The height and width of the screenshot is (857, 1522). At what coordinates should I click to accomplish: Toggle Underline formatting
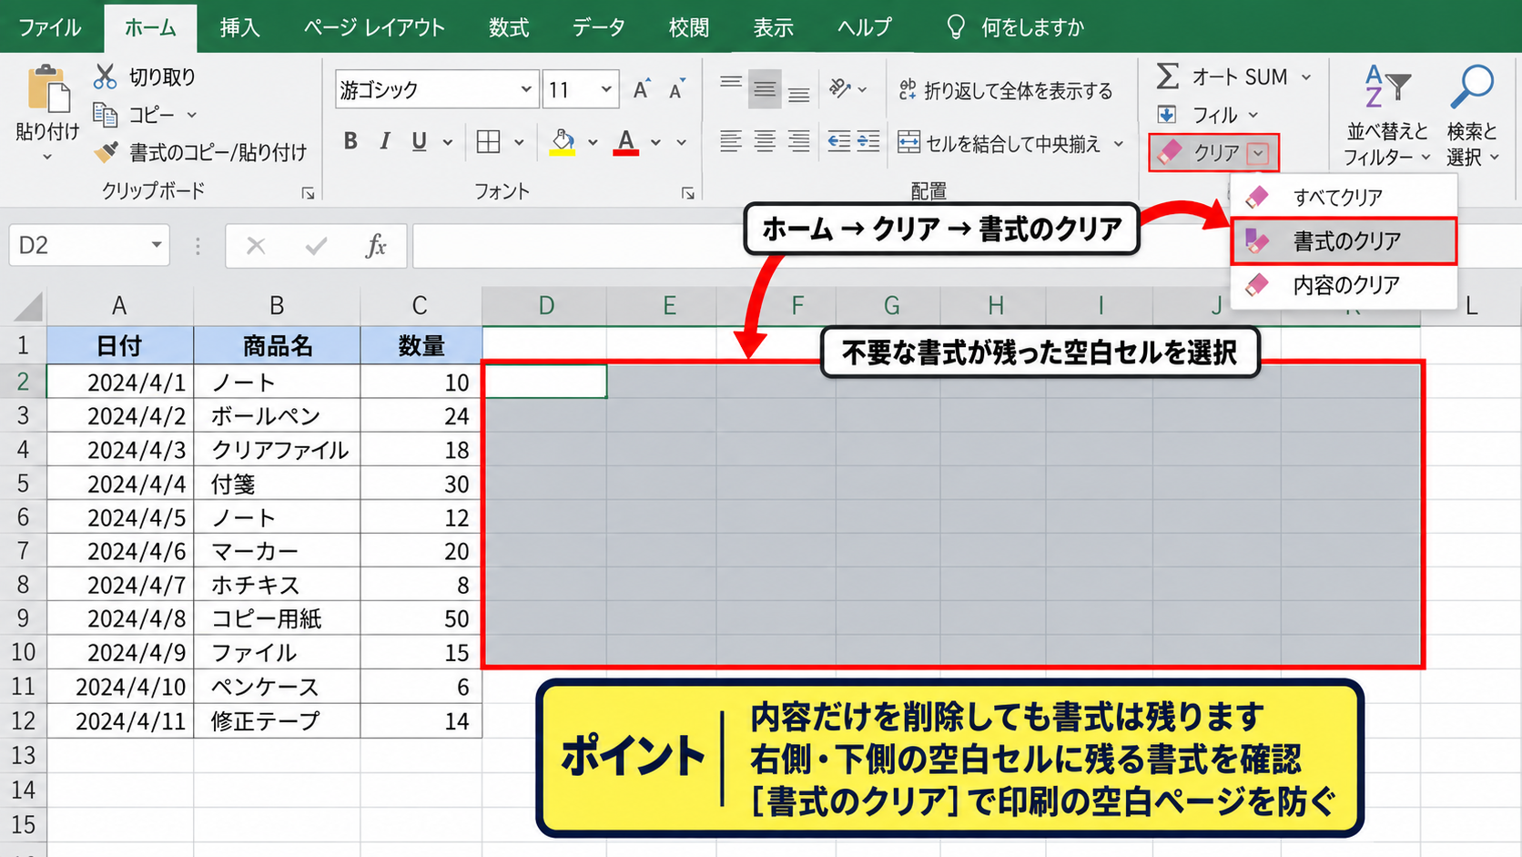[x=419, y=141]
